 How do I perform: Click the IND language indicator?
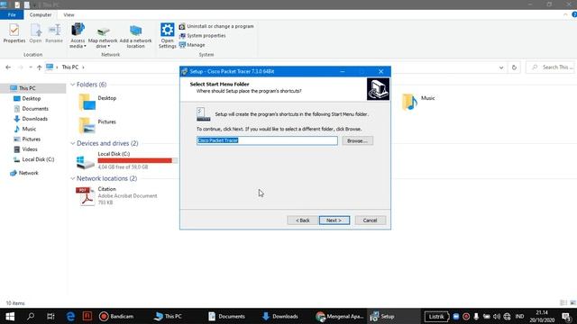519,317
